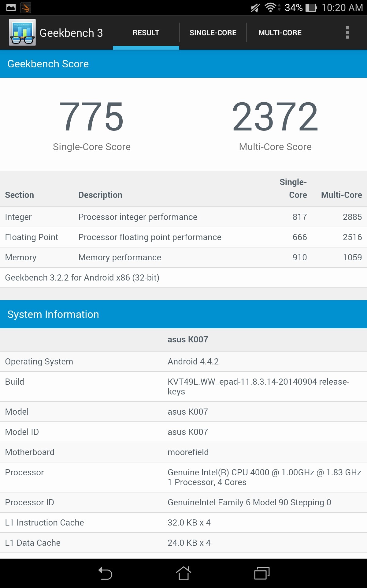Tap the System Information section header
The image size is (367, 588).
[183, 314]
